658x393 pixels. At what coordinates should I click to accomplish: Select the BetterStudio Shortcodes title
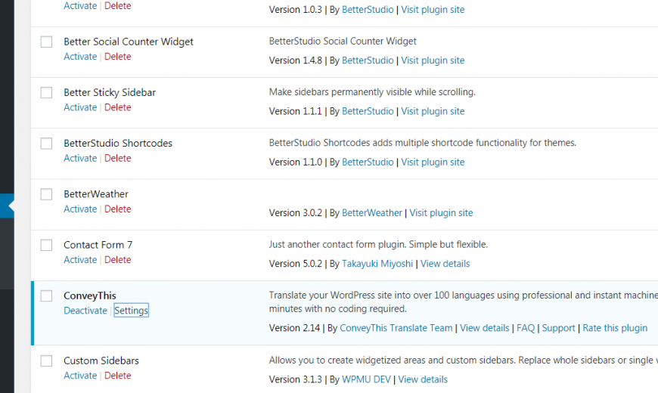coord(118,143)
